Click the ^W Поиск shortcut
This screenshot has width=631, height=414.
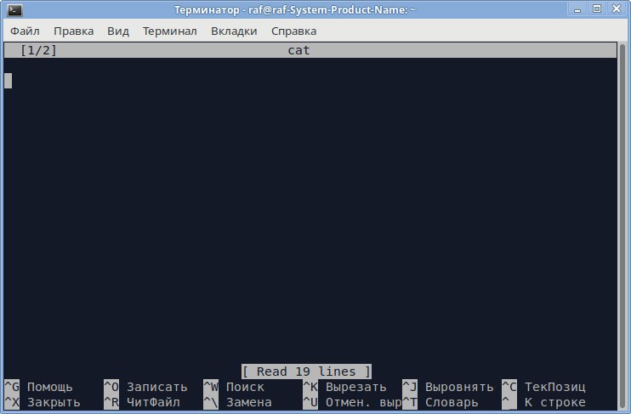234,387
